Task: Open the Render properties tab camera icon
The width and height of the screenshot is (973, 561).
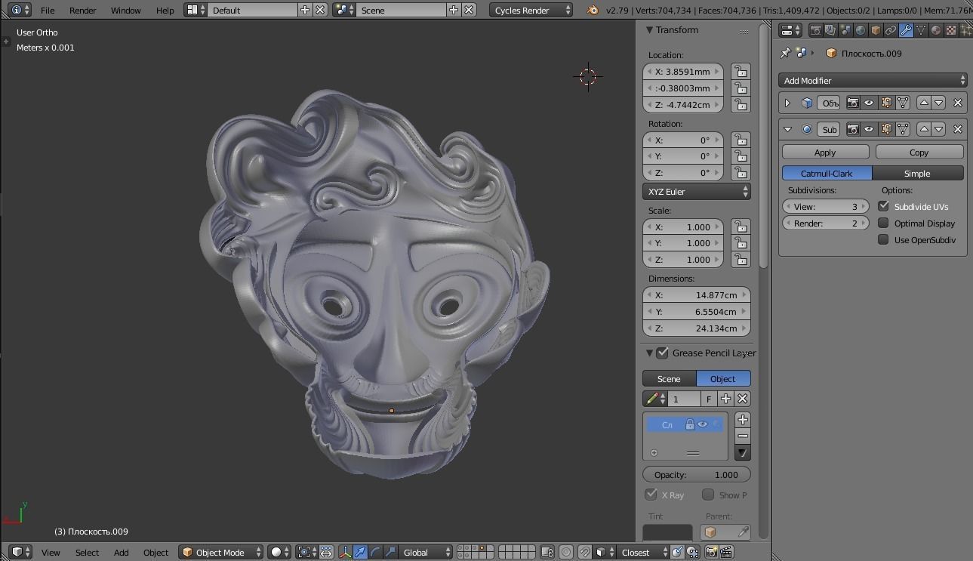Action: [x=815, y=30]
